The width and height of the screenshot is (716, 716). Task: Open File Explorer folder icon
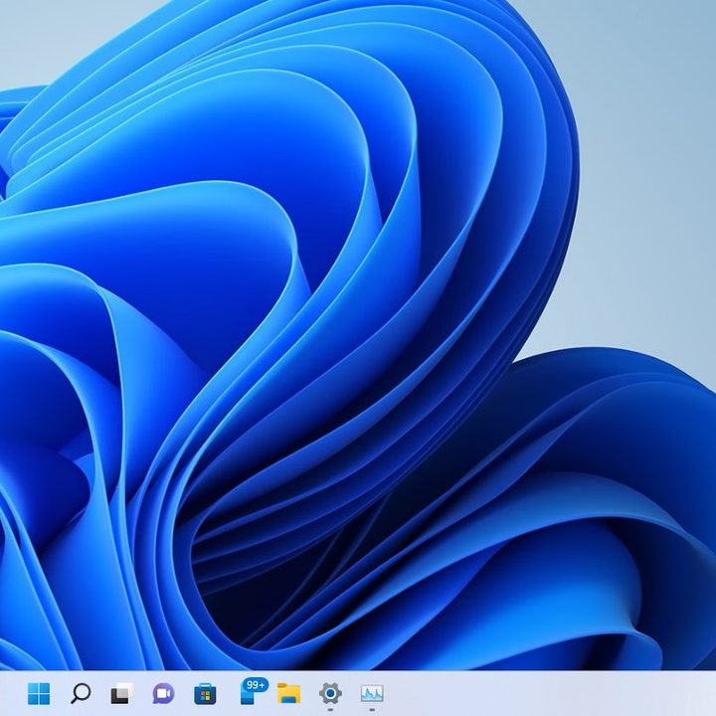click(x=288, y=694)
